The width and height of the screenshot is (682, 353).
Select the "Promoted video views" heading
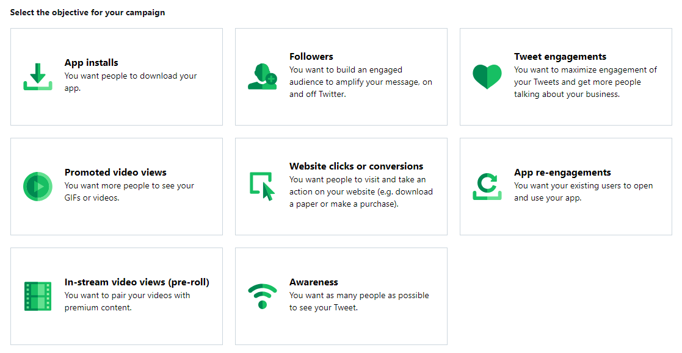(x=115, y=173)
